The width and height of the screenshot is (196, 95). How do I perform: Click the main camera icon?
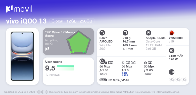click(102, 61)
